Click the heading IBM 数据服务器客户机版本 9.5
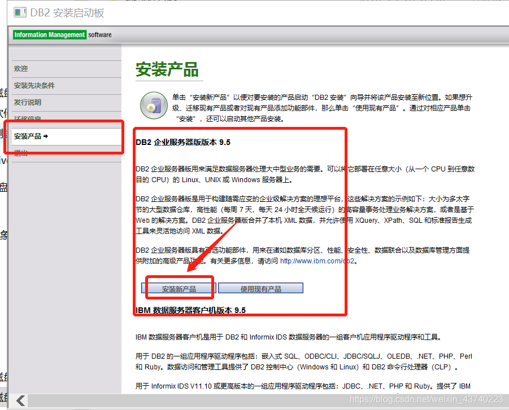Viewport: 509px width, 410px height. click(190, 310)
